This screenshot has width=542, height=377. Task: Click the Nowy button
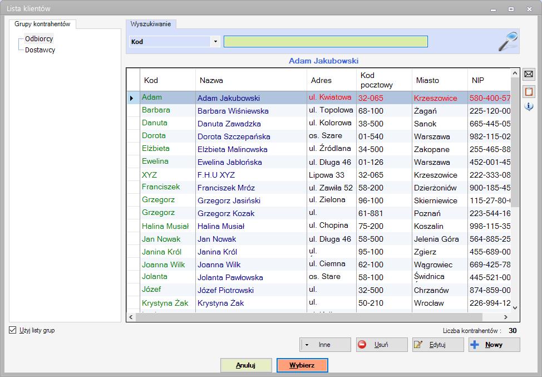pyautogui.click(x=494, y=345)
